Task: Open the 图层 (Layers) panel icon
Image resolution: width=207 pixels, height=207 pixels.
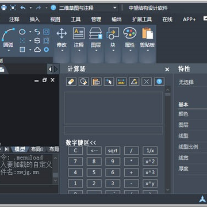Action: coord(95,33)
